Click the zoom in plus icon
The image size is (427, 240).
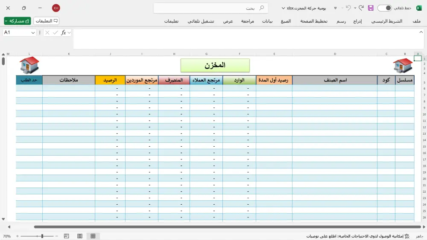click(x=18, y=236)
